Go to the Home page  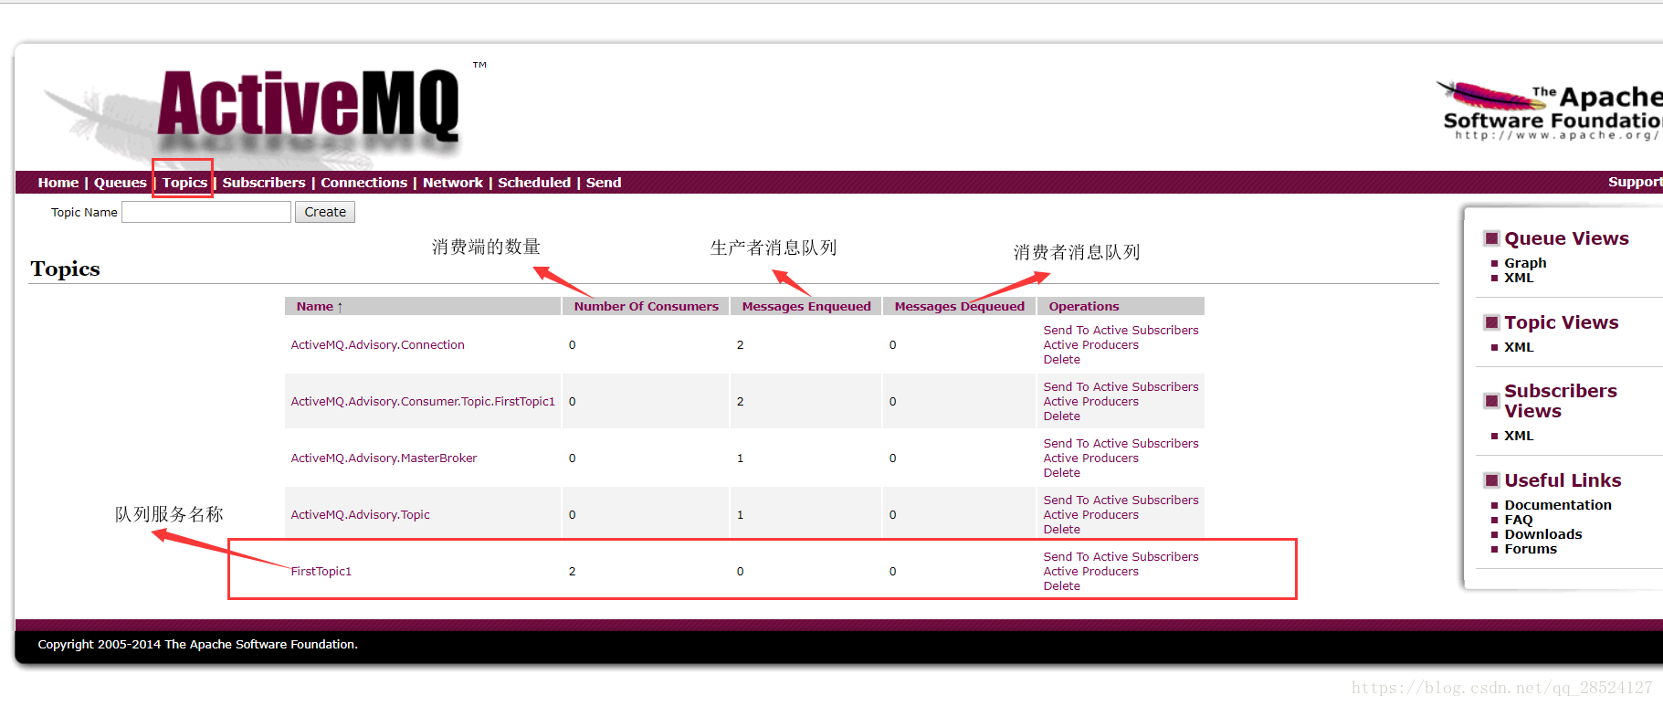[x=58, y=183]
